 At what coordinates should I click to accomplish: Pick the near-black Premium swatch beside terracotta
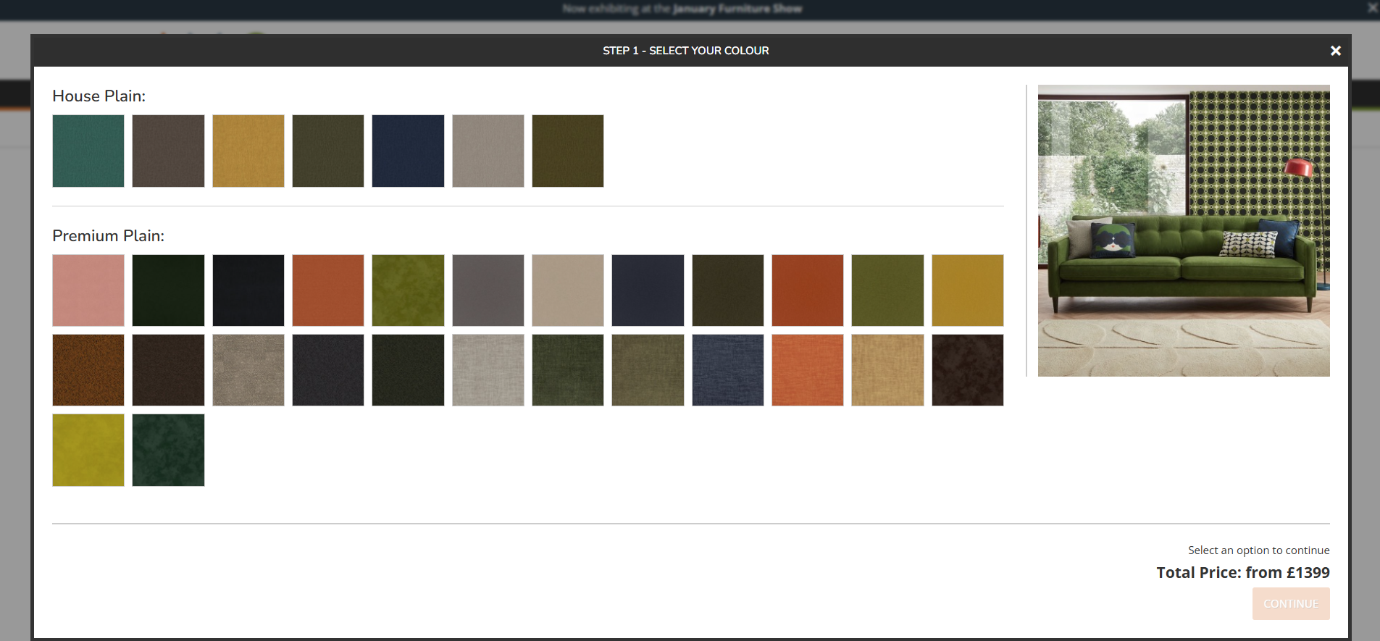248,290
